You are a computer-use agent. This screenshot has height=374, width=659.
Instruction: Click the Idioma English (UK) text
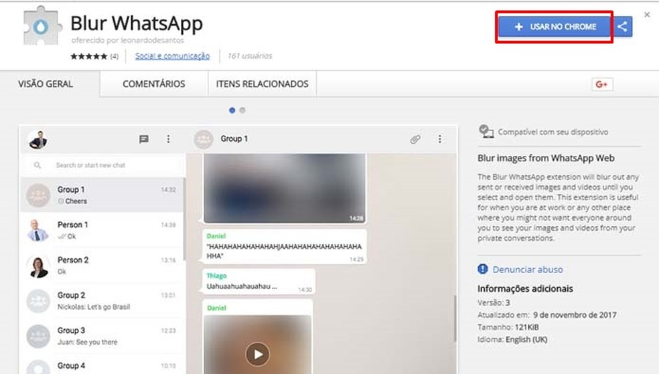(x=512, y=340)
